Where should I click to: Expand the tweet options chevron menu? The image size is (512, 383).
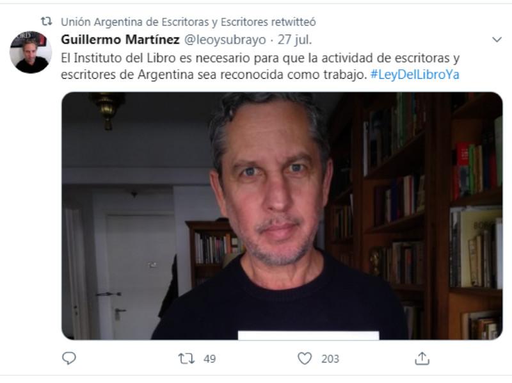tap(497, 40)
